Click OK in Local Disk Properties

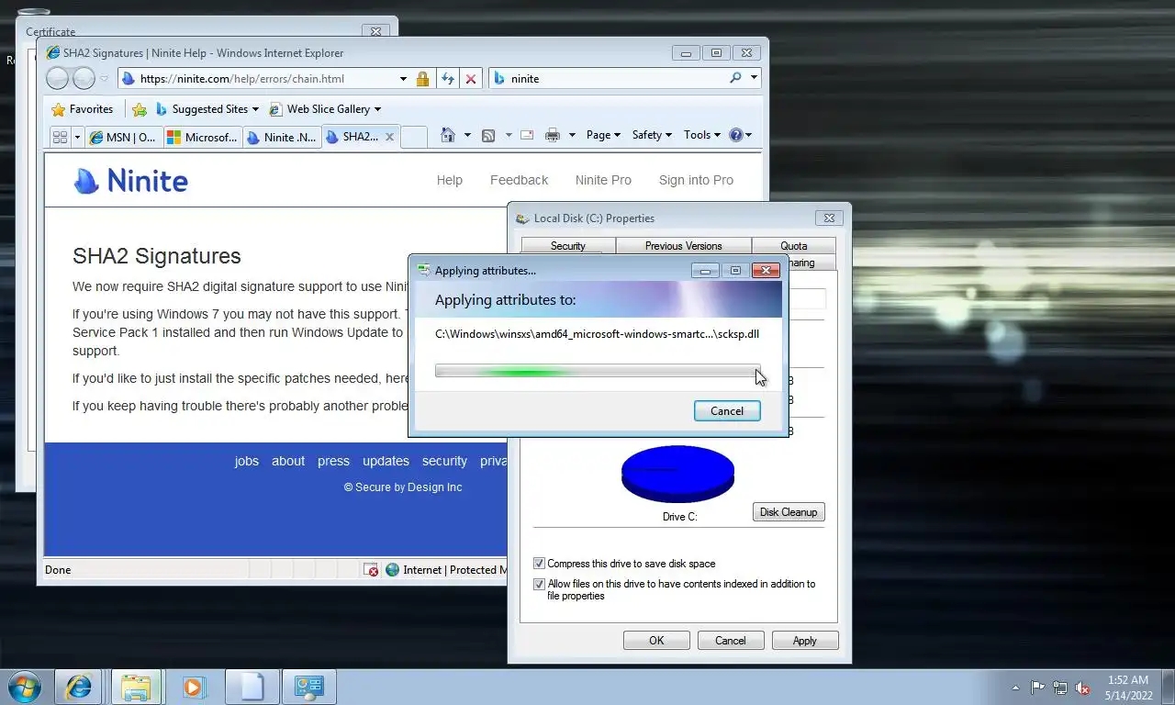656,641
